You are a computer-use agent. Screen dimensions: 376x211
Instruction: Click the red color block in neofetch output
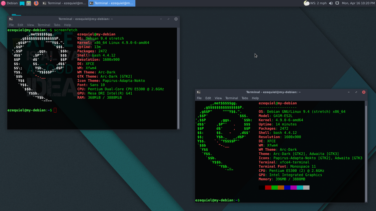(x=268, y=188)
